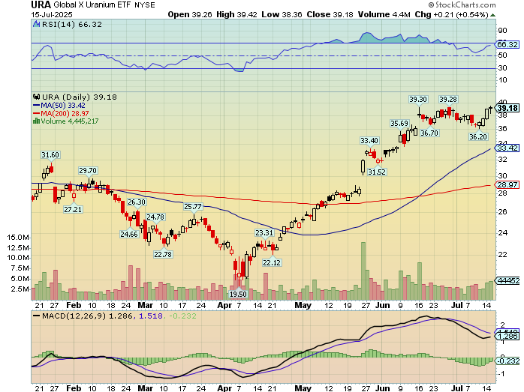
Task: Click the 28.97 MA flag on price axis
Action: click(507, 185)
